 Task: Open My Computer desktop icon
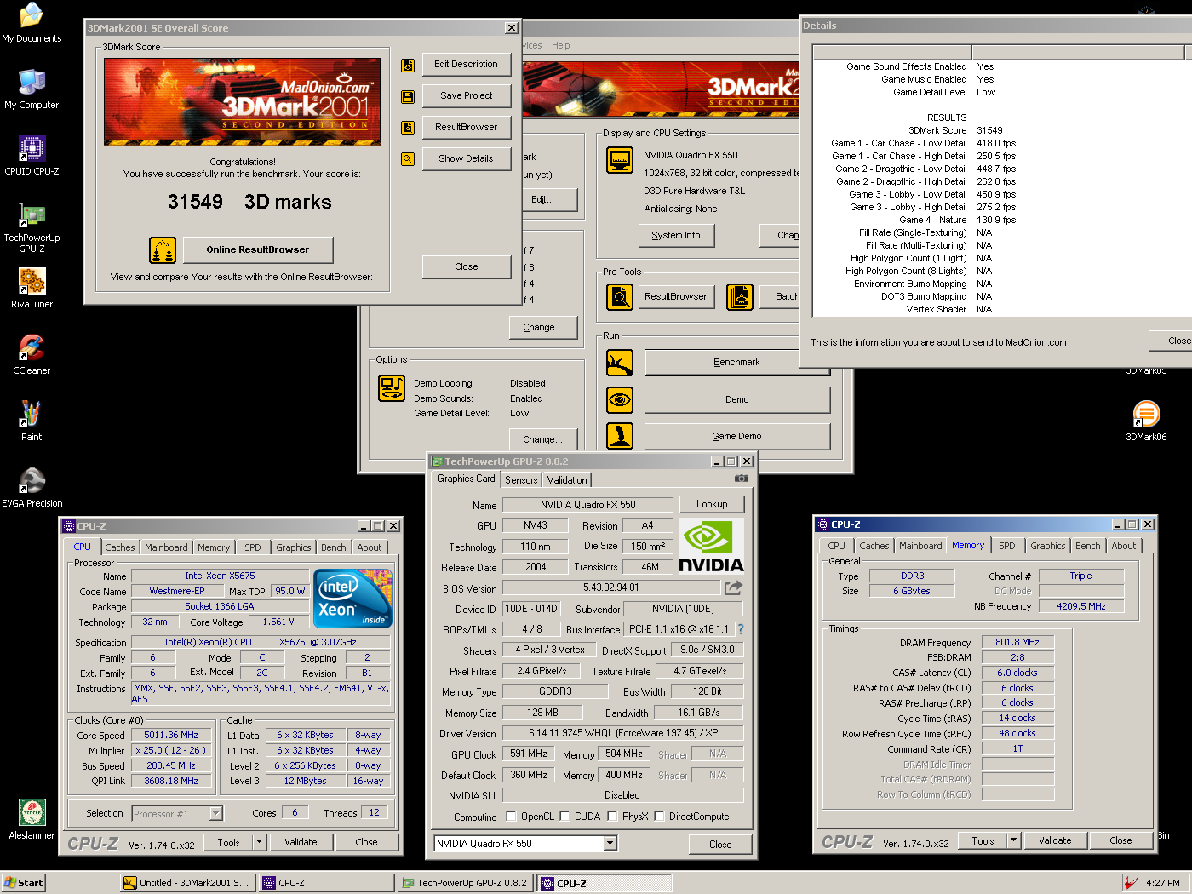(x=32, y=89)
